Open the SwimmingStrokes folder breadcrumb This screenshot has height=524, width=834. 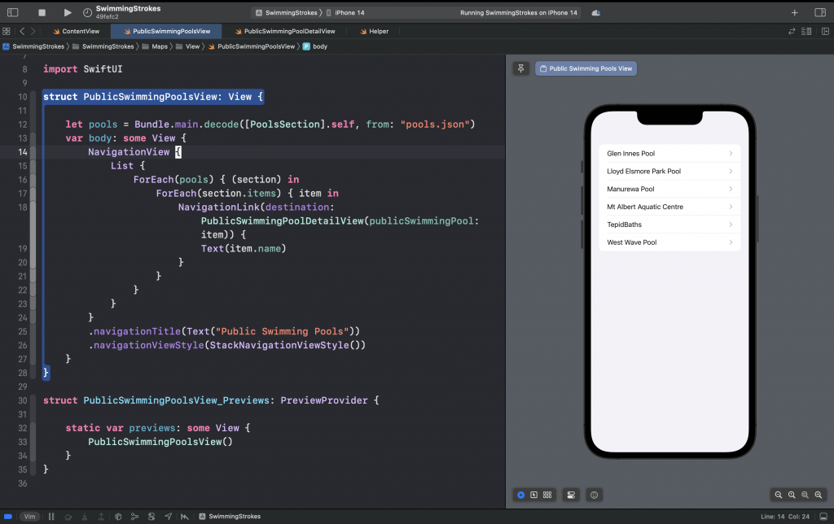pyautogui.click(x=103, y=46)
